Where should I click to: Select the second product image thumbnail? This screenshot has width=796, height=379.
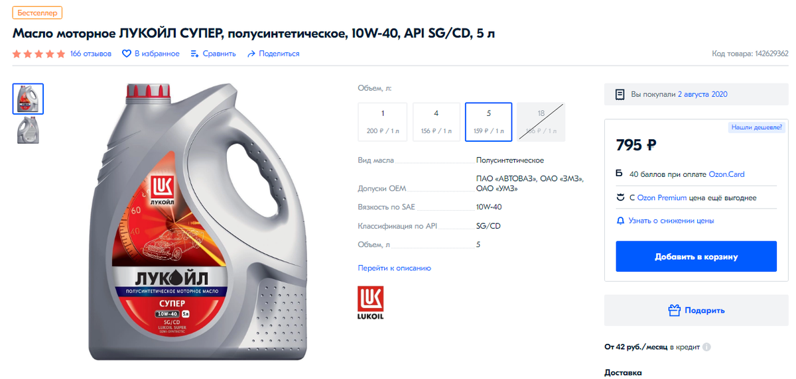tap(28, 130)
